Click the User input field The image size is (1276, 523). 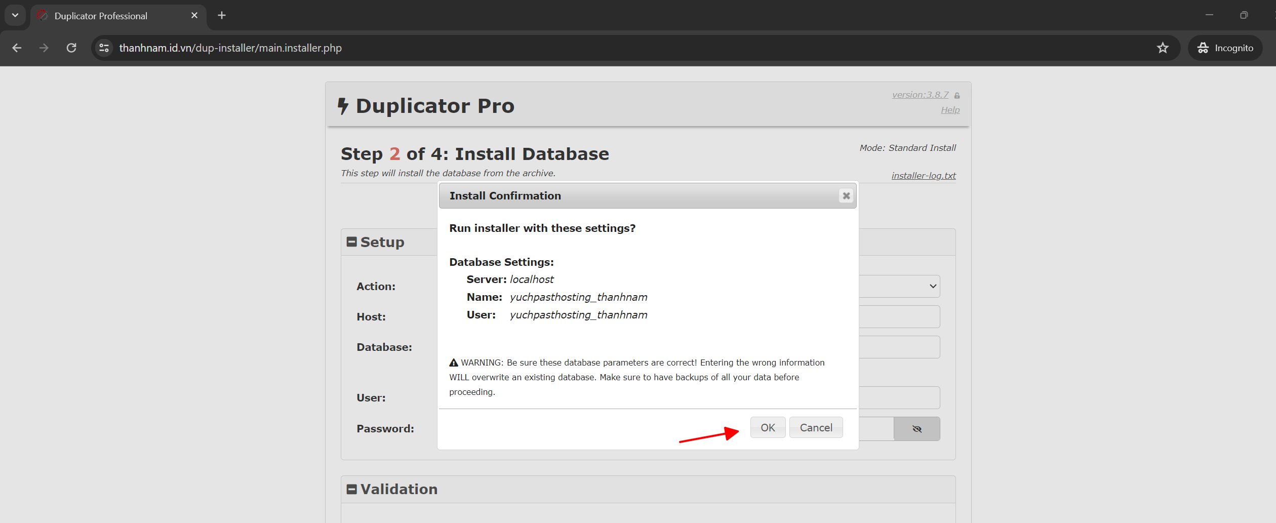(899, 397)
